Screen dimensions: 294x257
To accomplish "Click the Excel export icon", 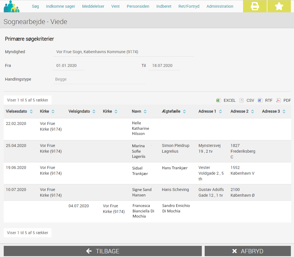I will (x=218, y=100).
